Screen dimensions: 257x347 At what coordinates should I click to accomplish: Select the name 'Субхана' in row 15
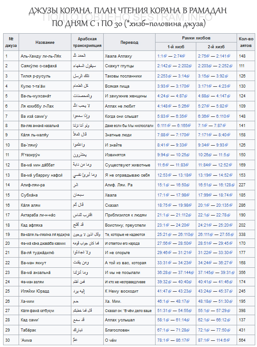point(29,195)
